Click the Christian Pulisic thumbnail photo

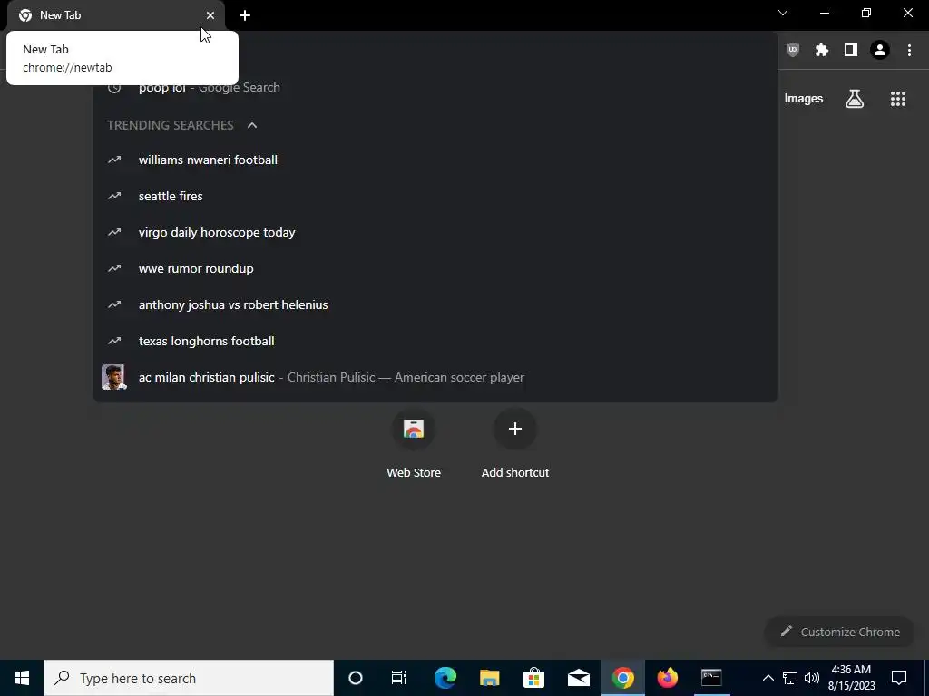[113, 377]
